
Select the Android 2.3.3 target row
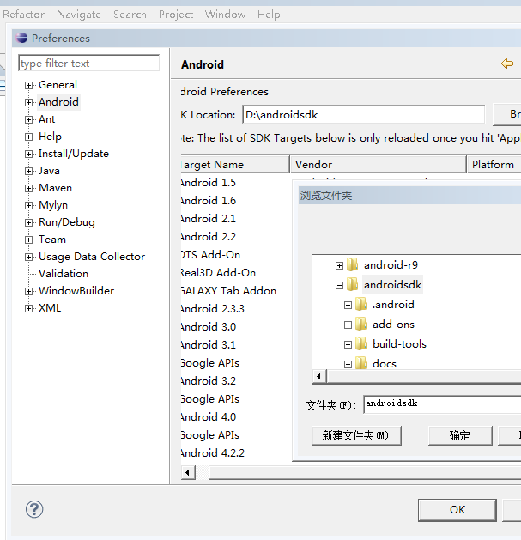213,308
